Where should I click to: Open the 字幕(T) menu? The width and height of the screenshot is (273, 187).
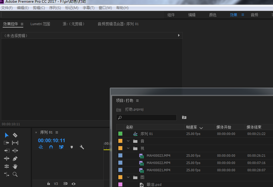(88, 8)
